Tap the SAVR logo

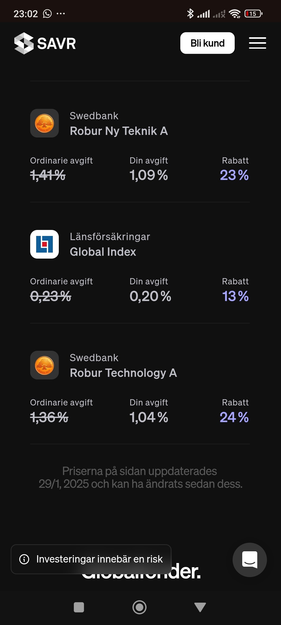pos(45,43)
